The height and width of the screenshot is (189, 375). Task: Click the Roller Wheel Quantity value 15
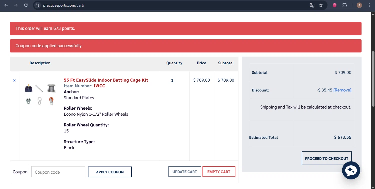click(x=66, y=131)
